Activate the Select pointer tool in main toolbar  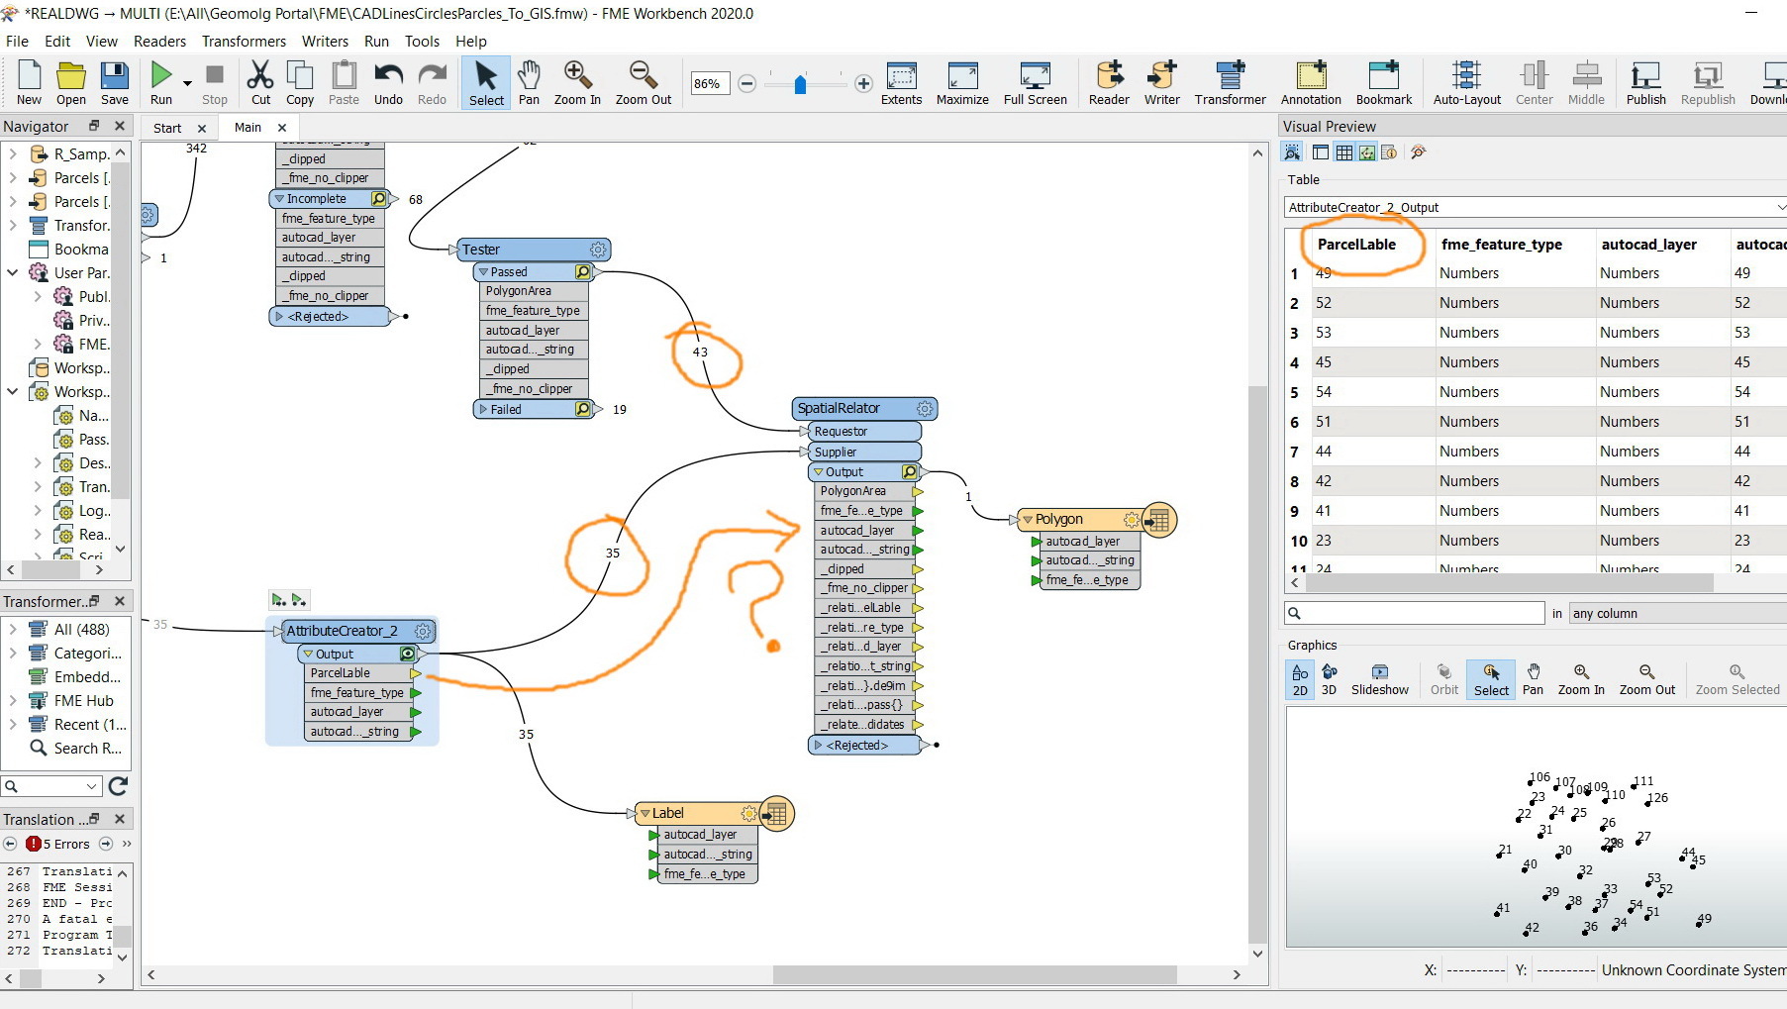tap(486, 83)
